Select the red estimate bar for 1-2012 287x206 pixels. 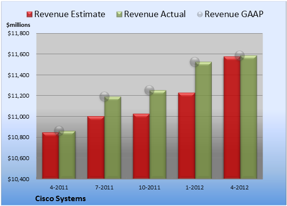186,136
